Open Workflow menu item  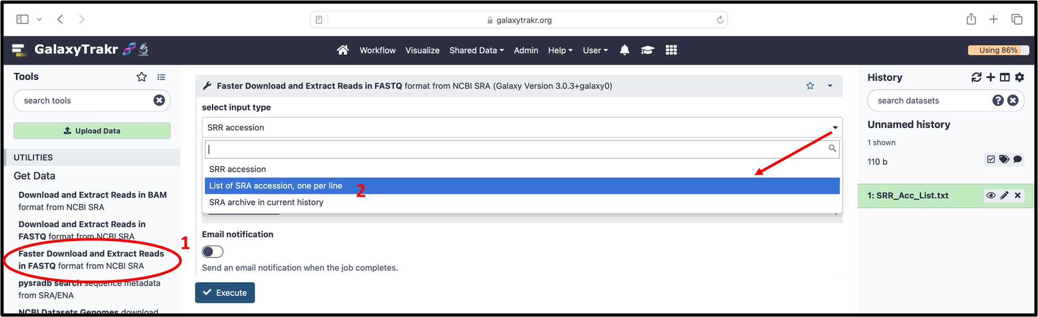click(377, 50)
